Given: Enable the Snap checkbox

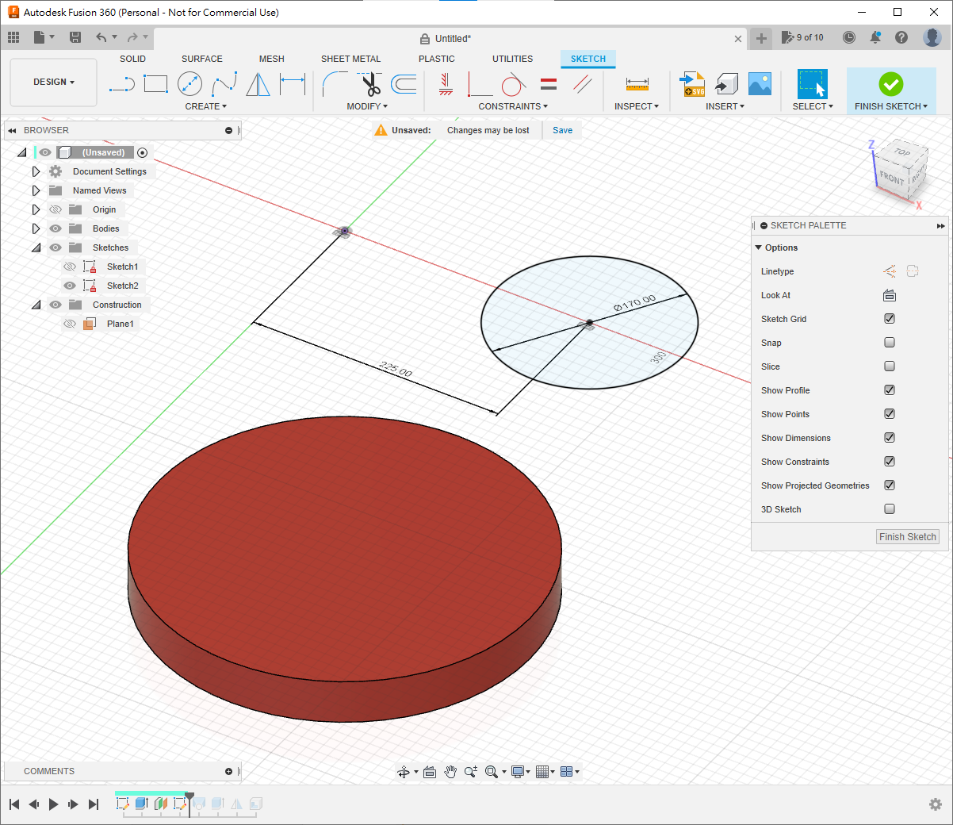Looking at the screenshot, I should [890, 343].
